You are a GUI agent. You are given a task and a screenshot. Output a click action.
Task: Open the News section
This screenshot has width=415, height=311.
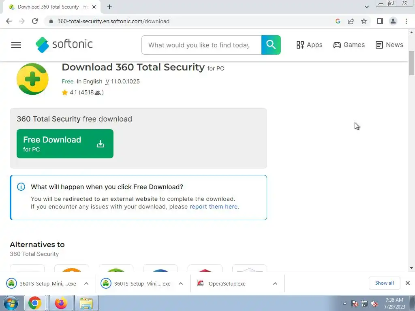(389, 45)
